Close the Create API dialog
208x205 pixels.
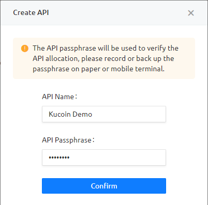click(191, 13)
